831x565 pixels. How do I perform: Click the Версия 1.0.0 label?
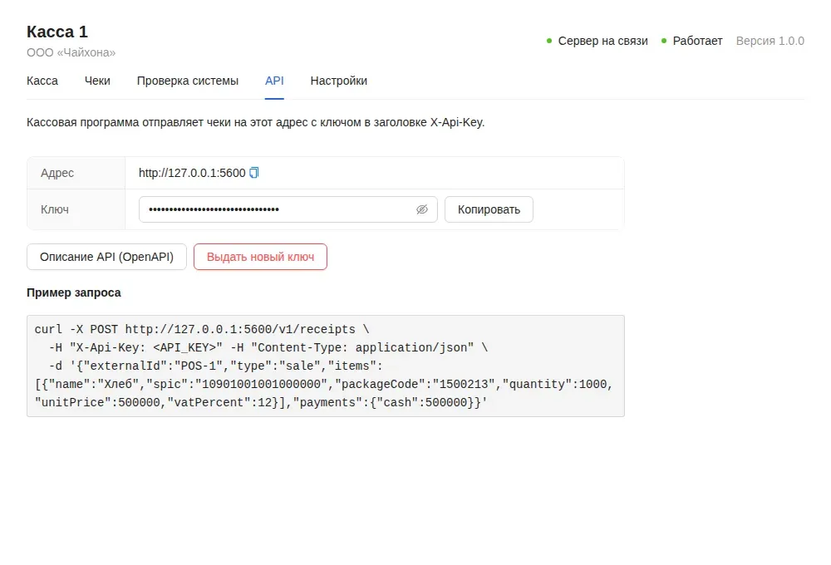(770, 41)
